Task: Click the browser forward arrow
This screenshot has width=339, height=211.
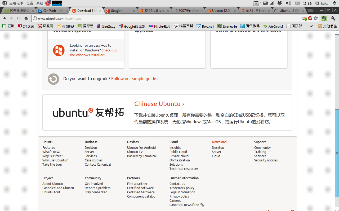Action: coord(11,18)
